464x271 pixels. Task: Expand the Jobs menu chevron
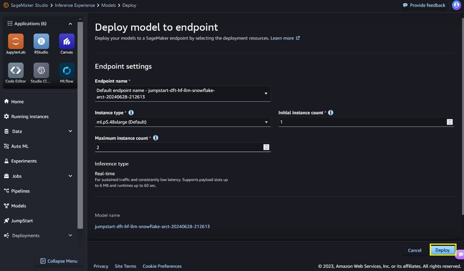(70, 176)
